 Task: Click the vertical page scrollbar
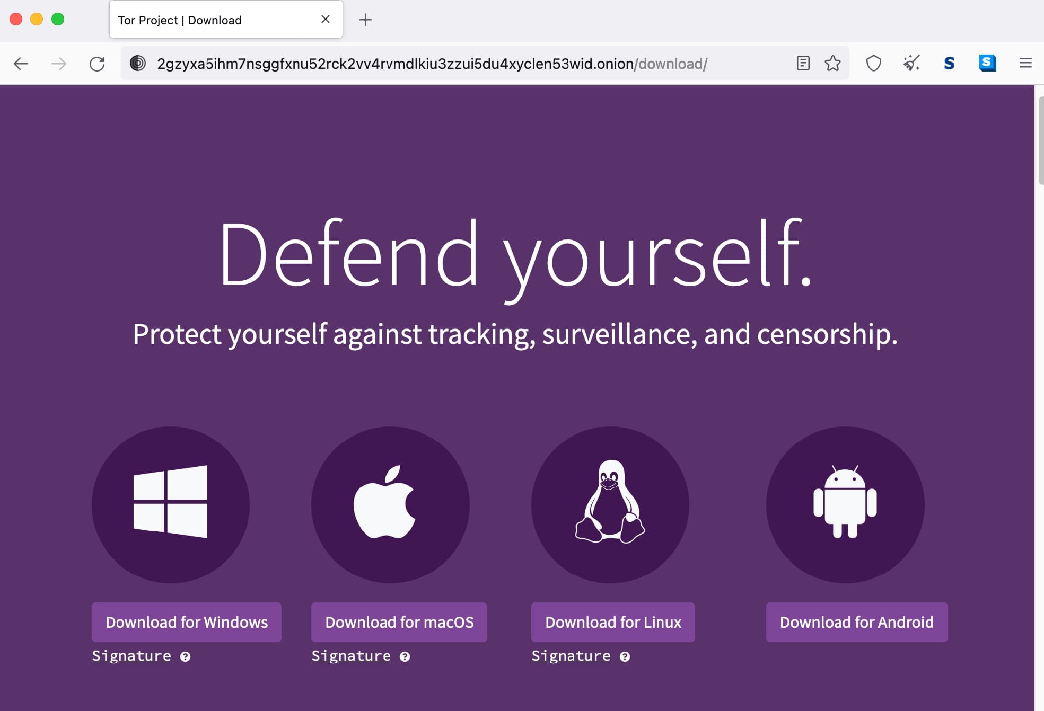coord(1040,140)
